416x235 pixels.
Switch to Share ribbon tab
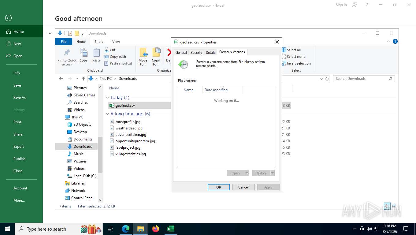(x=99, y=42)
